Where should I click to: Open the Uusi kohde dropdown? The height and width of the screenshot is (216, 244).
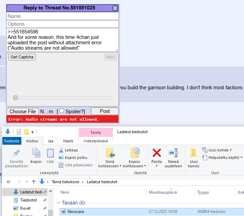(x=217, y=150)
